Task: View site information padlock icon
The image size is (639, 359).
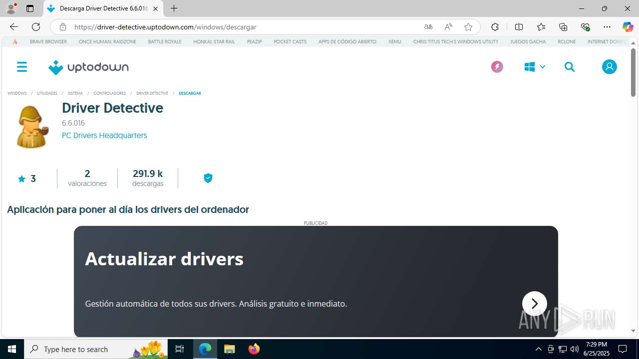Action: point(62,27)
